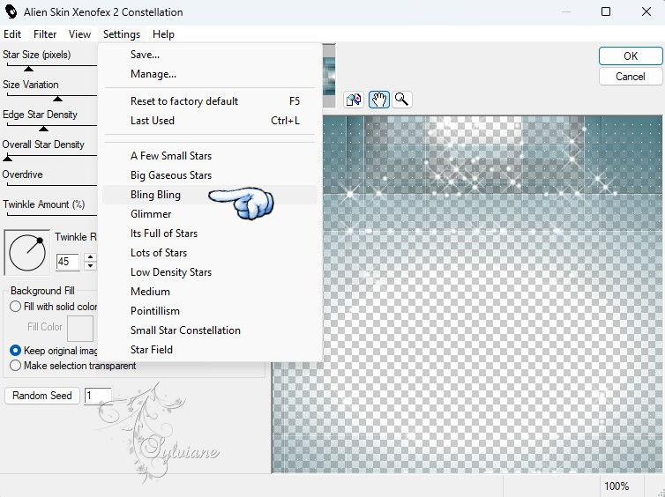This screenshot has height=497, width=665.
Task: Choose Save... in the Settings menu
Action: click(210, 55)
